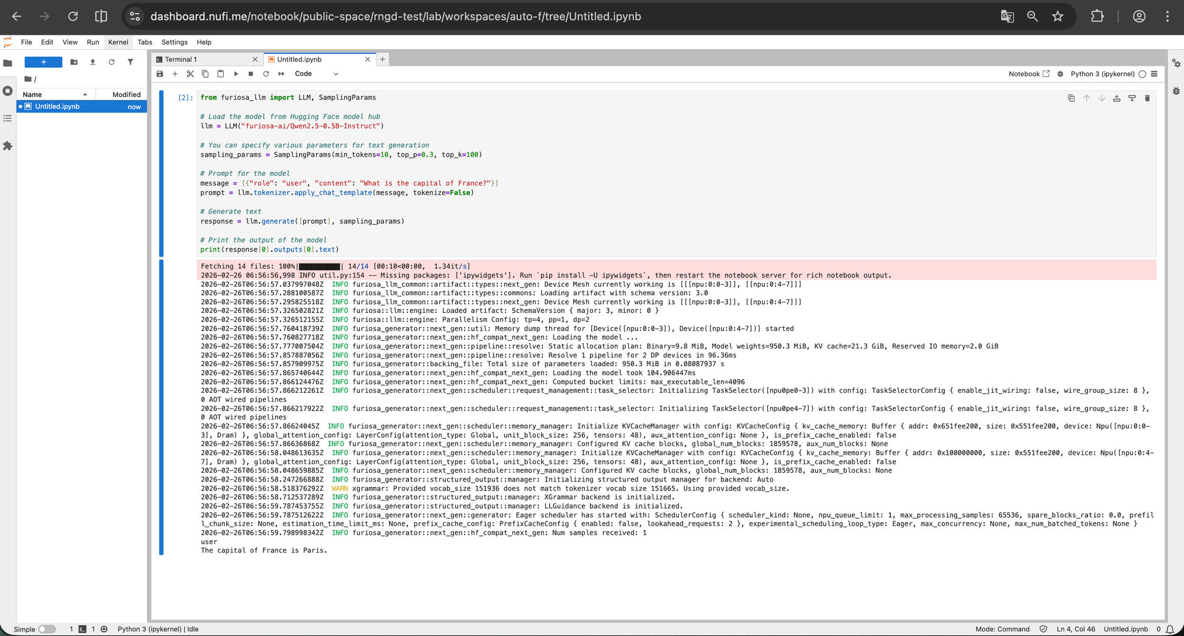
Task: Switch to the Terminal 1 tab
Action: (201, 59)
